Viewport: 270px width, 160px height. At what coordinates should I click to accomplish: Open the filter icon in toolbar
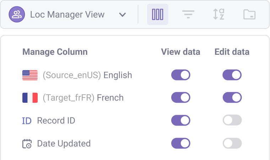[188, 14]
